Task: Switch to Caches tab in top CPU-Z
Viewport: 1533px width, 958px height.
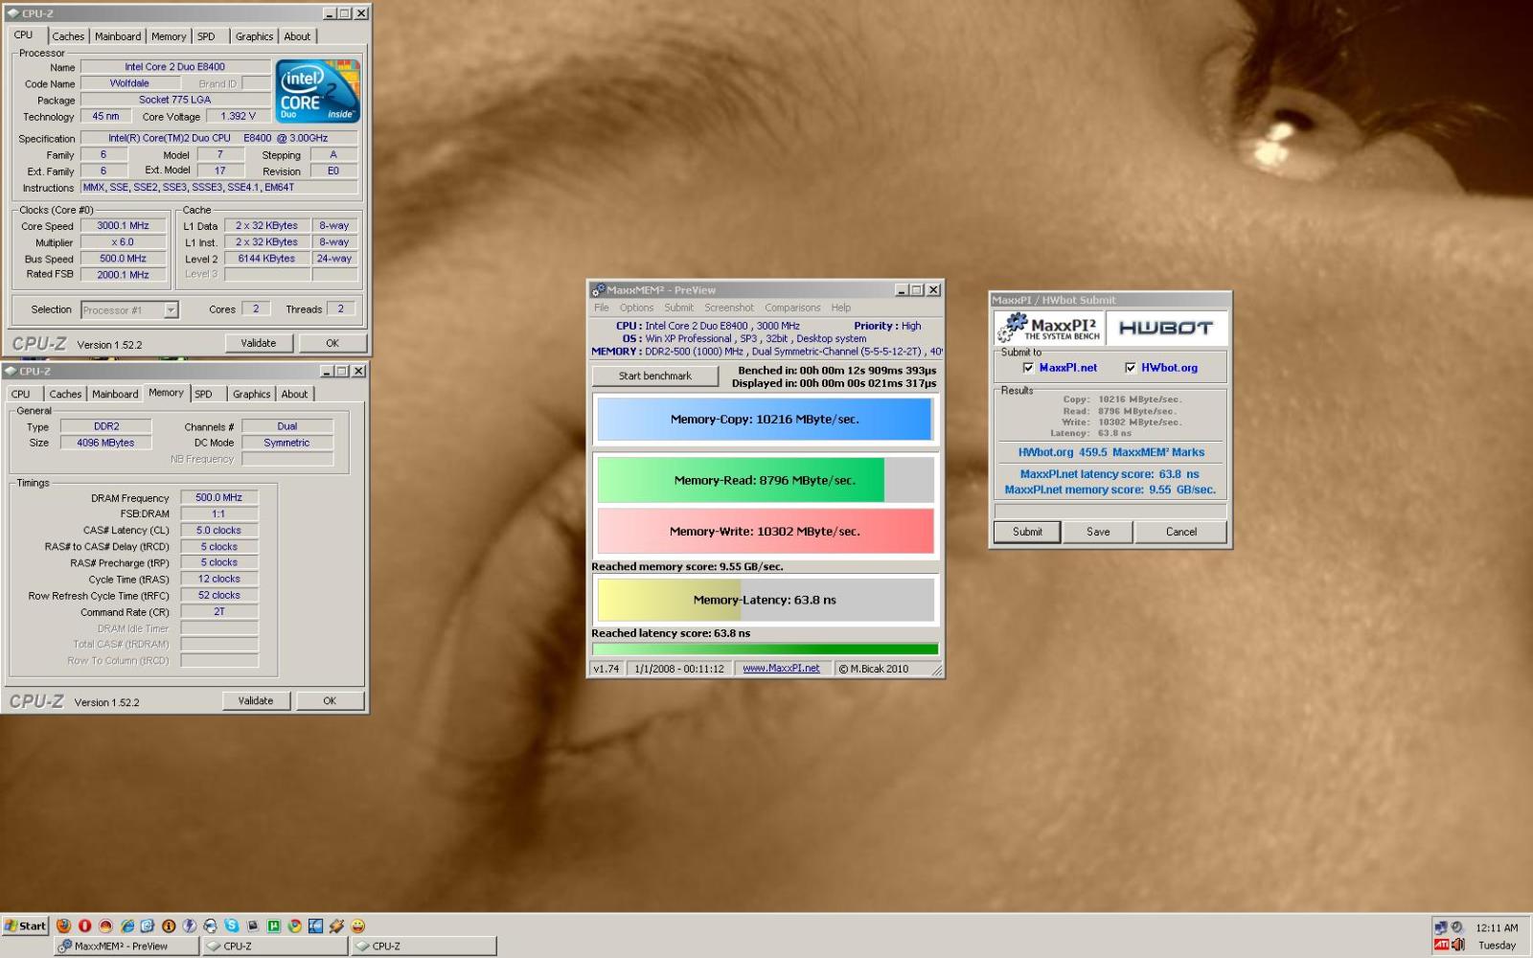Action: pyautogui.click(x=68, y=36)
